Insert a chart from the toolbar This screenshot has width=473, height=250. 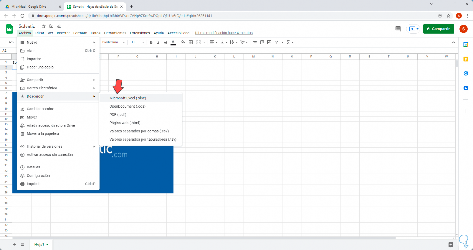click(269, 42)
